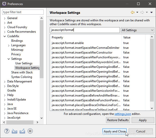Click the export preferences icon

[22, 131]
